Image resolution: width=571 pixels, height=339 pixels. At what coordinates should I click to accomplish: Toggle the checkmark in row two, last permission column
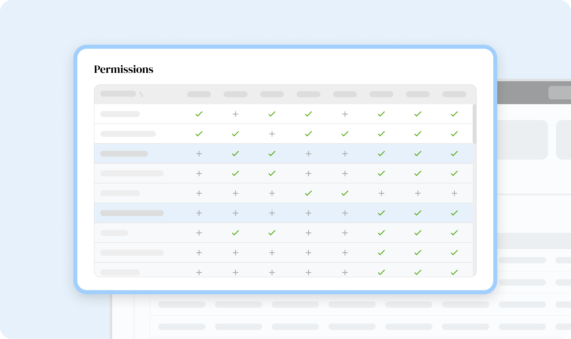point(454,134)
